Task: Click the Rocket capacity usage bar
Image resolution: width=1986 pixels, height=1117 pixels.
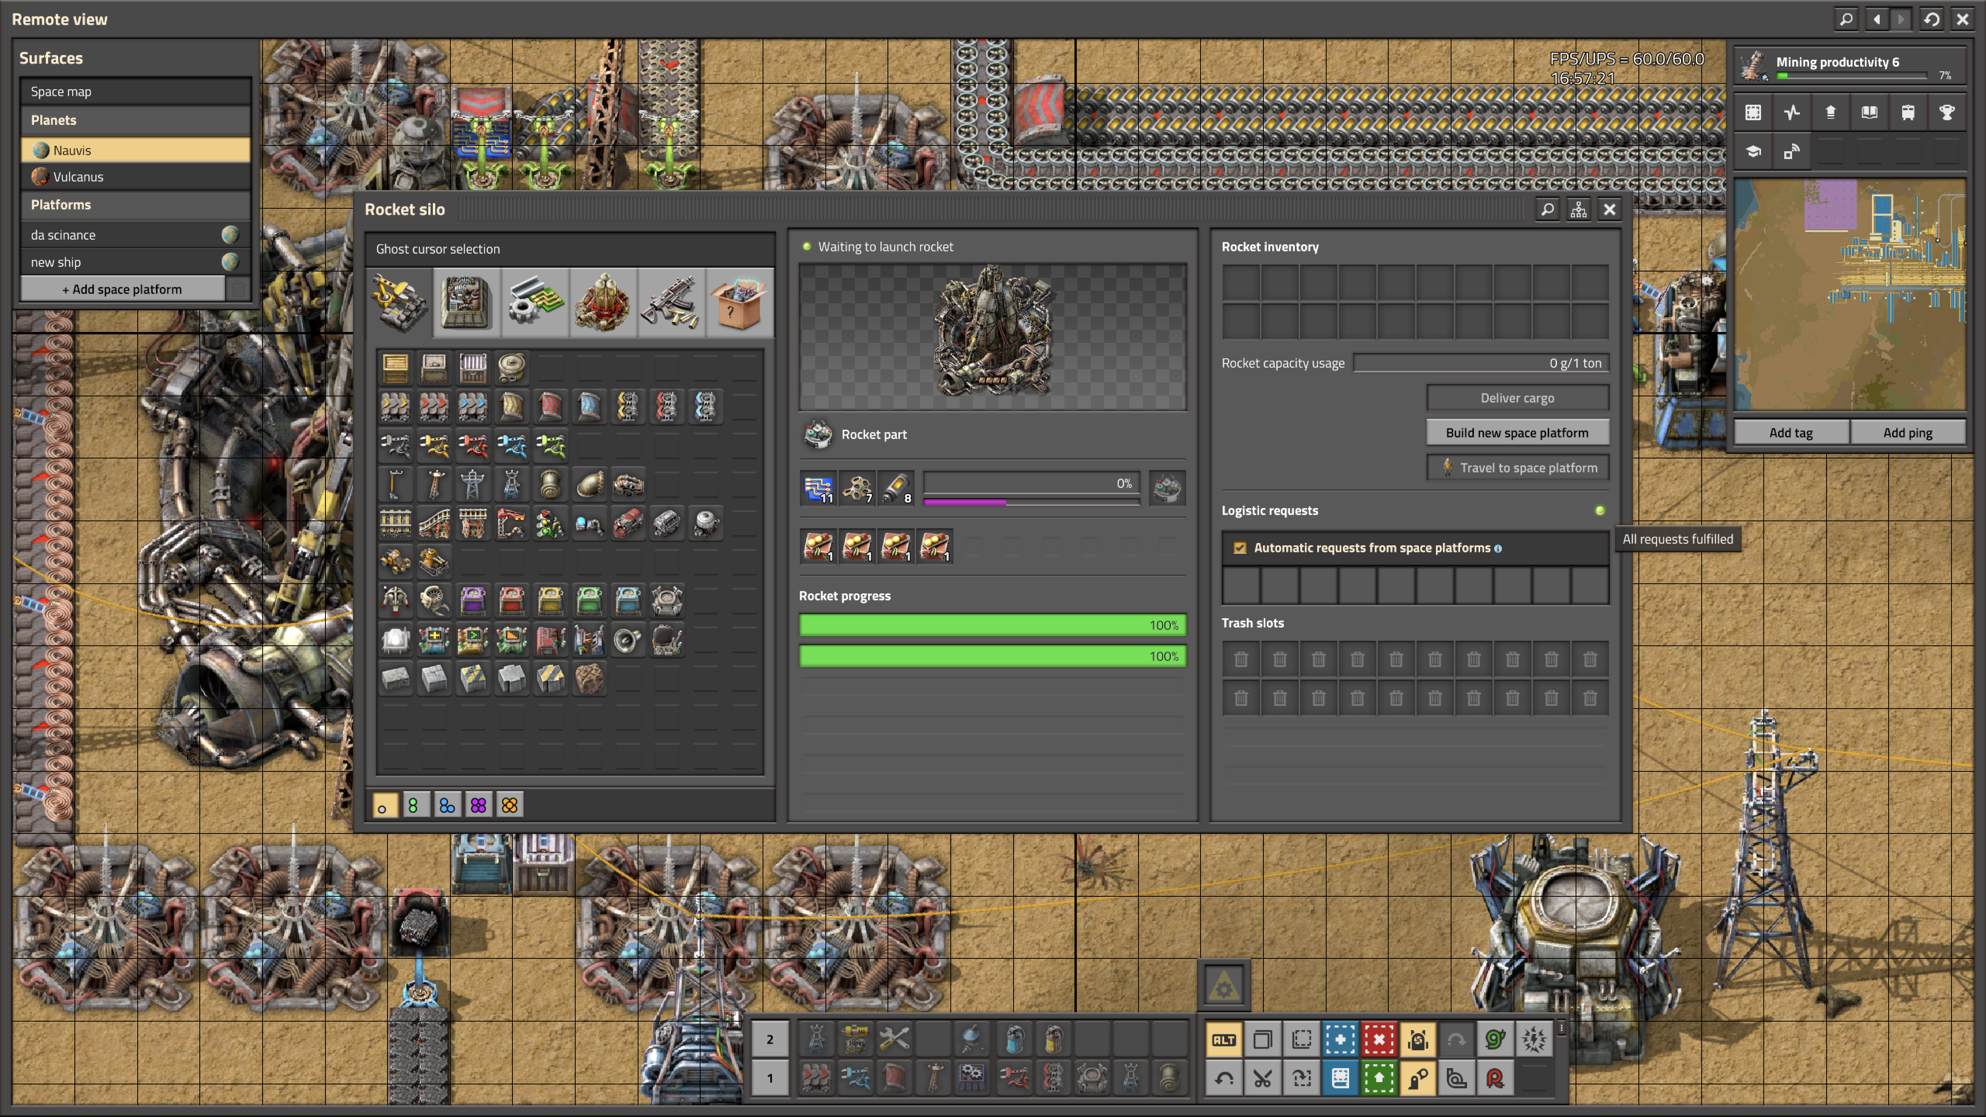Action: tap(1481, 363)
